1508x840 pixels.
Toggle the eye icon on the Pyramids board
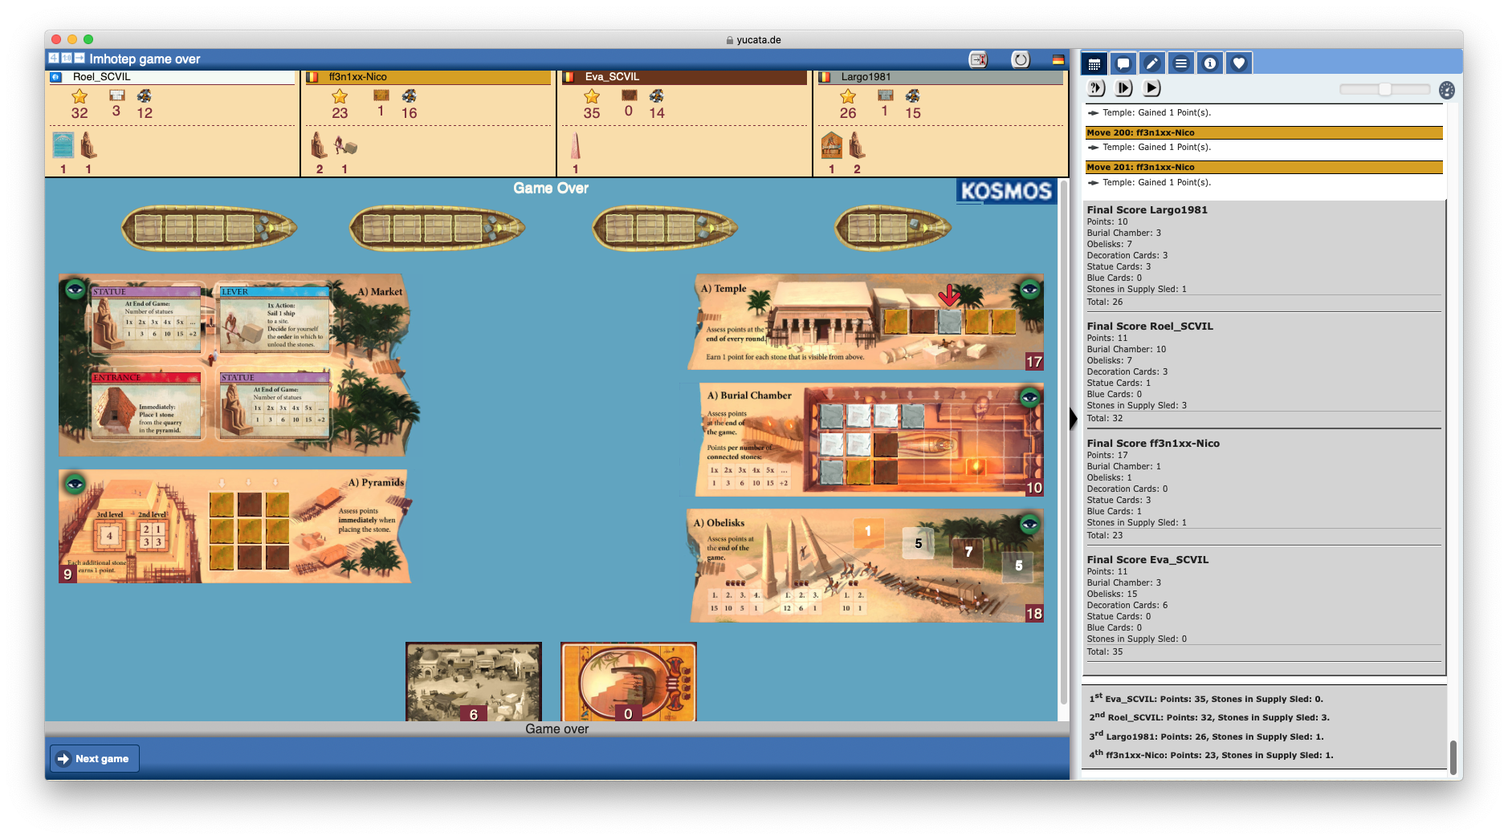pos(75,483)
